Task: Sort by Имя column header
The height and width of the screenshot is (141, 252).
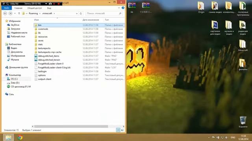Action: 37,20
